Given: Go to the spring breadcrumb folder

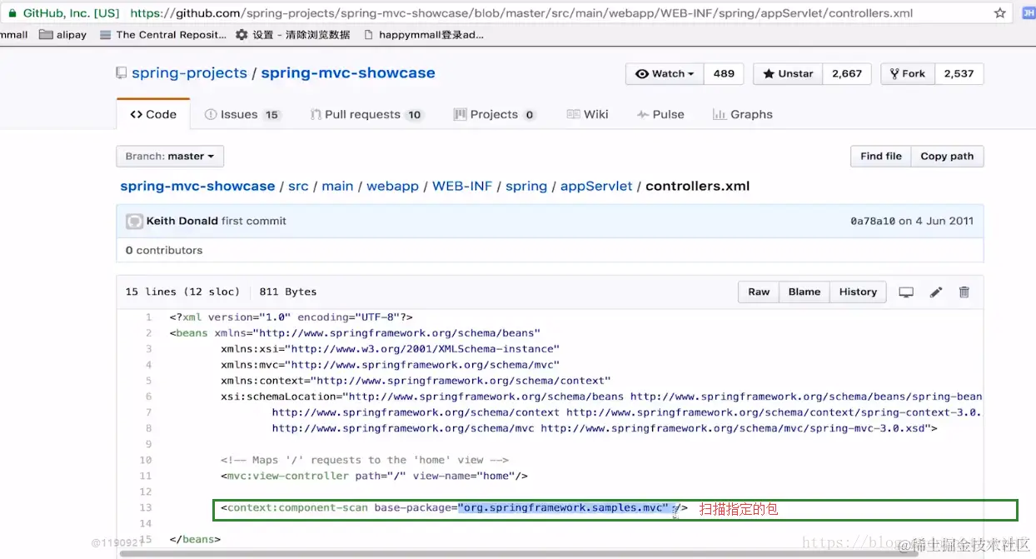Looking at the screenshot, I should [526, 186].
